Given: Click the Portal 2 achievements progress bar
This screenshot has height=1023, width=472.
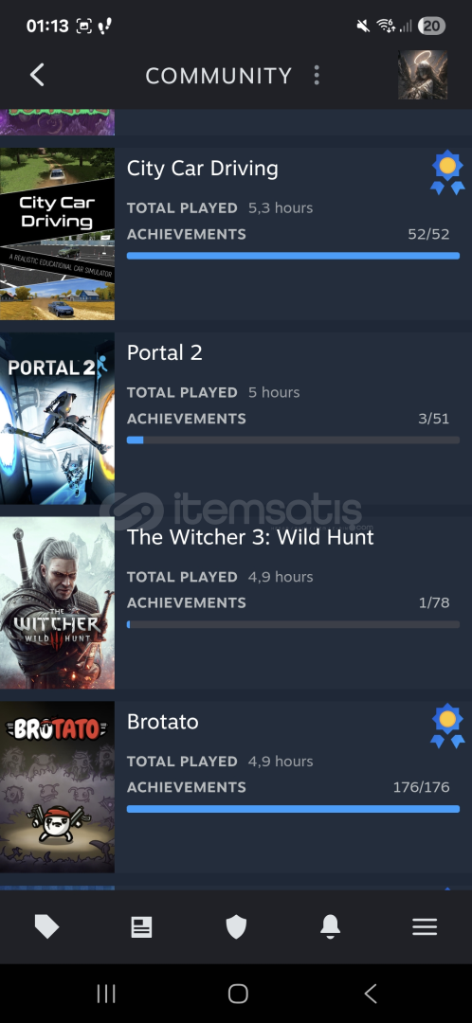Looking at the screenshot, I should point(293,440).
